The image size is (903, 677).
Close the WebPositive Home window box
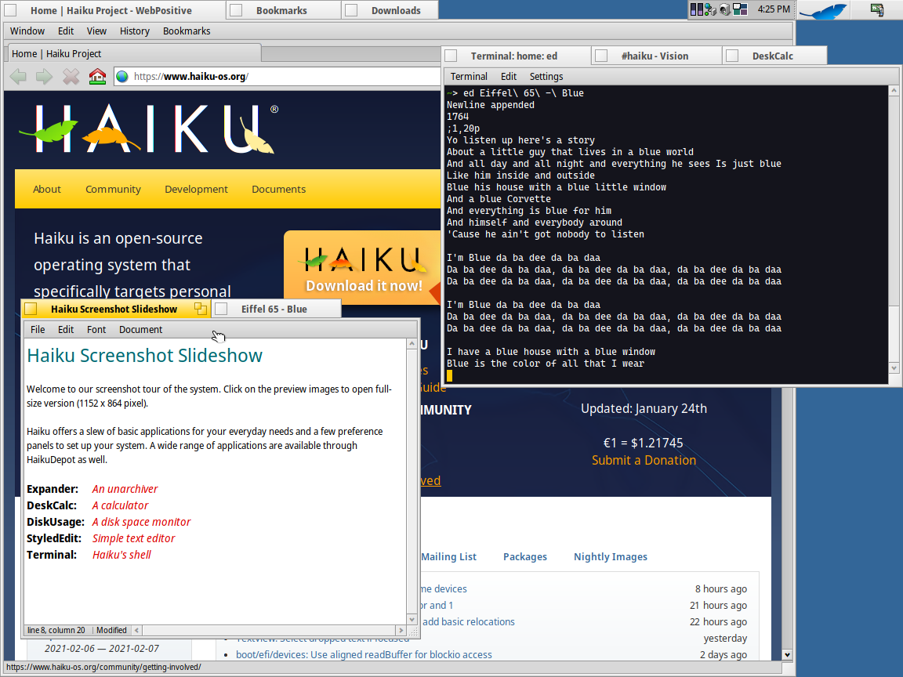click(10, 10)
